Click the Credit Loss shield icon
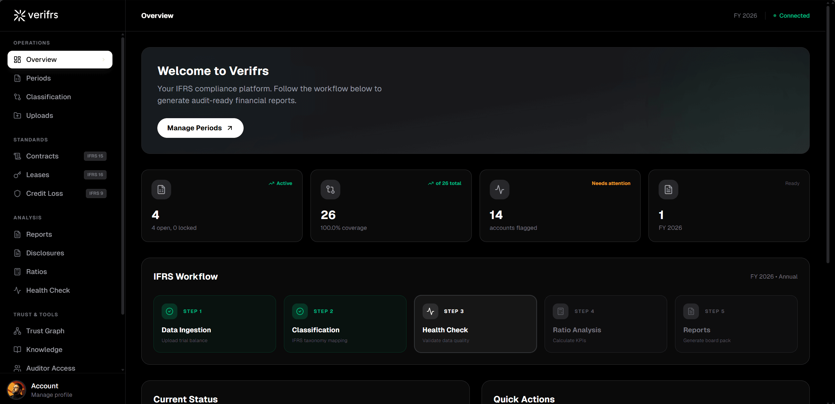The image size is (835, 404). click(x=18, y=193)
